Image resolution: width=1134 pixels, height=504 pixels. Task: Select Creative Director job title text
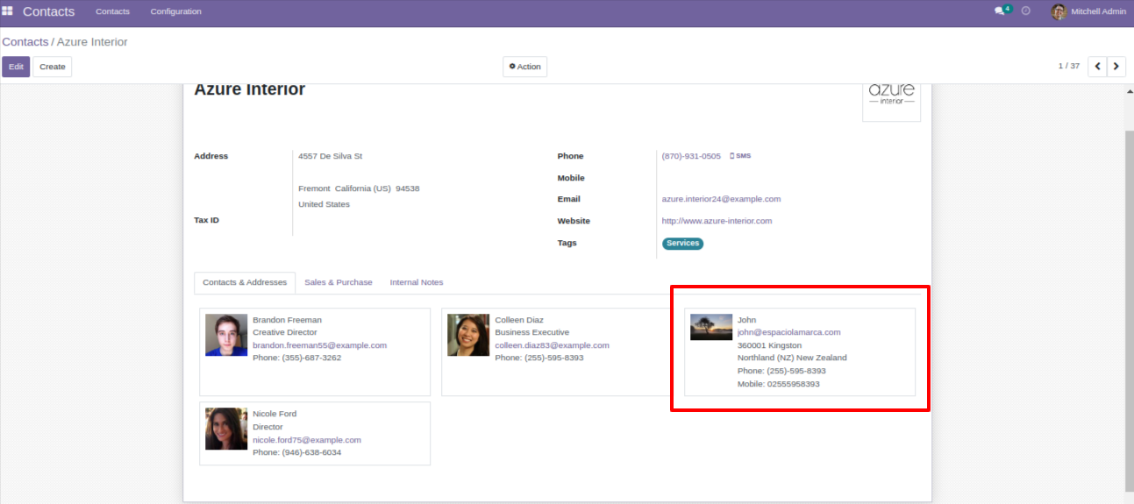point(285,332)
